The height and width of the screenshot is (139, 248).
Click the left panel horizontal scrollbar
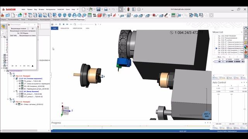pyautogui.click(x=20, y=131)
